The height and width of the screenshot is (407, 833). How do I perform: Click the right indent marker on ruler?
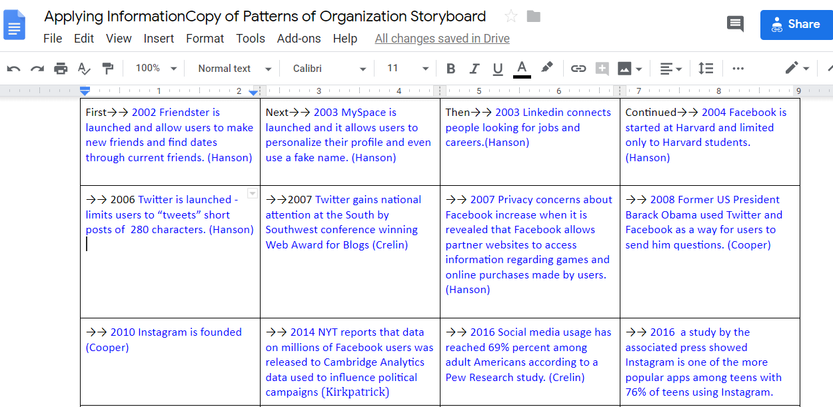pos(253,92)
